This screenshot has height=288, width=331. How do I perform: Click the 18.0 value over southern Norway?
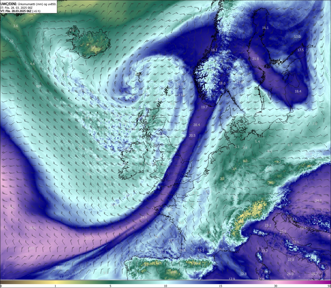point(222,83)
